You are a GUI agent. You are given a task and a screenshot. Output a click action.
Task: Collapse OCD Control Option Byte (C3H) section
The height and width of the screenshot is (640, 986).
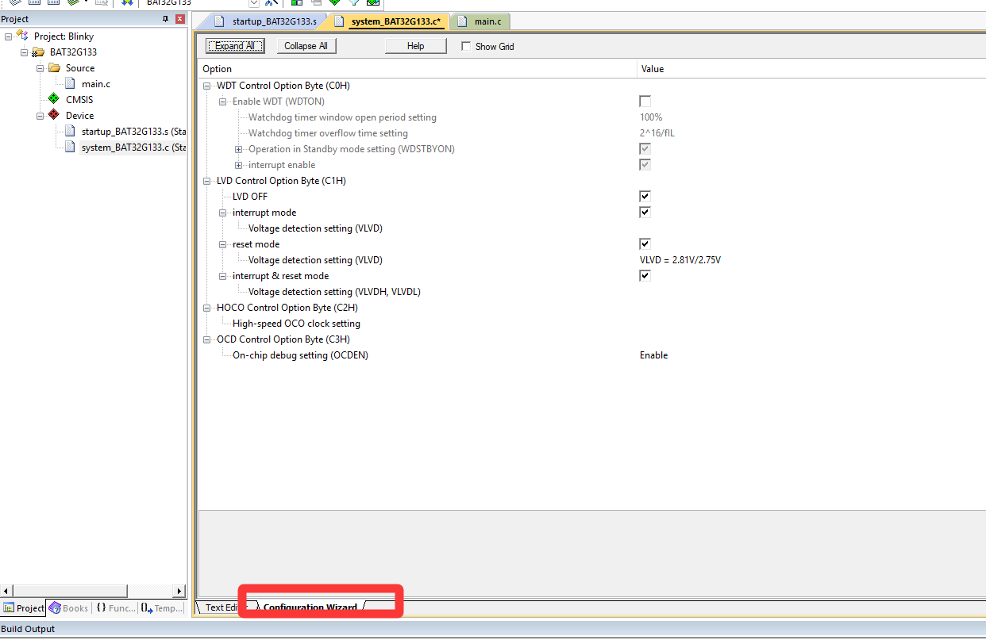point(207,339)
